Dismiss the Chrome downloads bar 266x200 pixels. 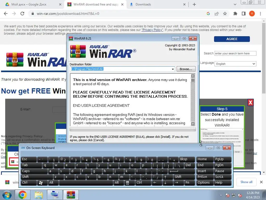(261, 182)
